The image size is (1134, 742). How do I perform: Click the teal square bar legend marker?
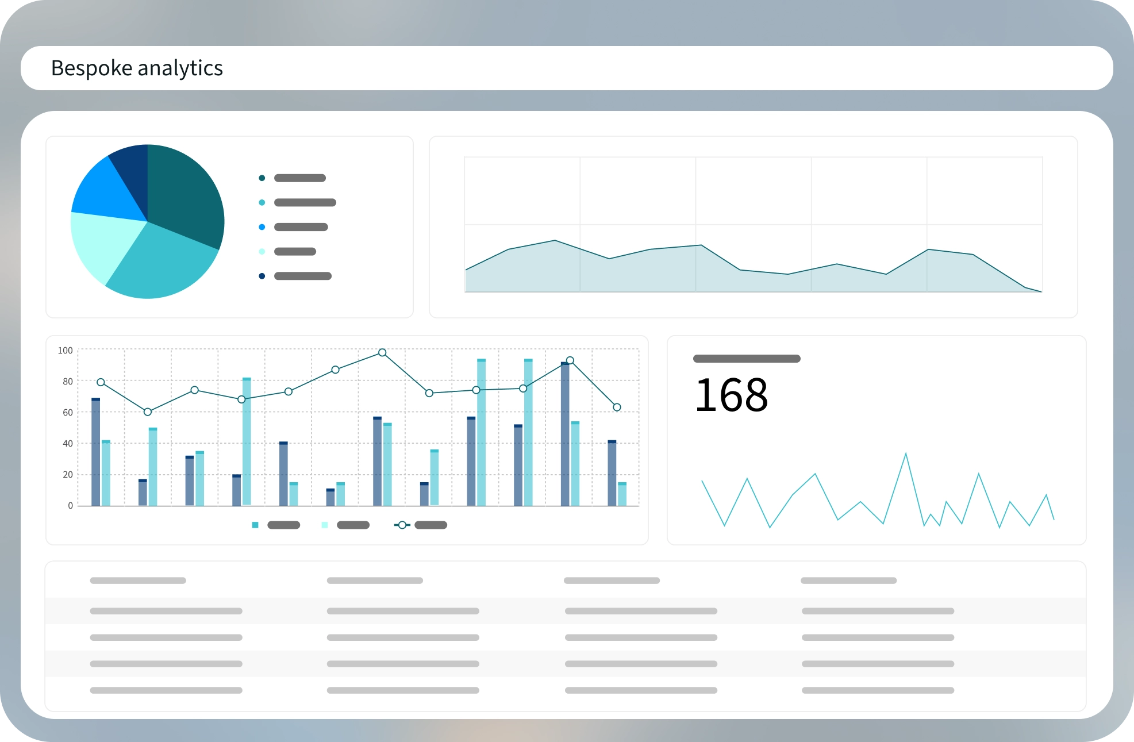(x=255, y=525)
